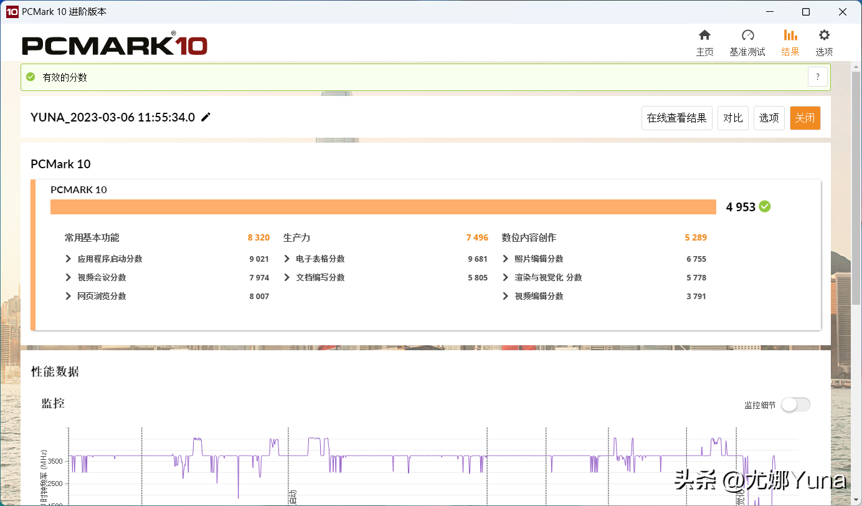Click the orange PCMark 10 score bar
Viewport: 862px width, 506px height.
coord(383,207)
